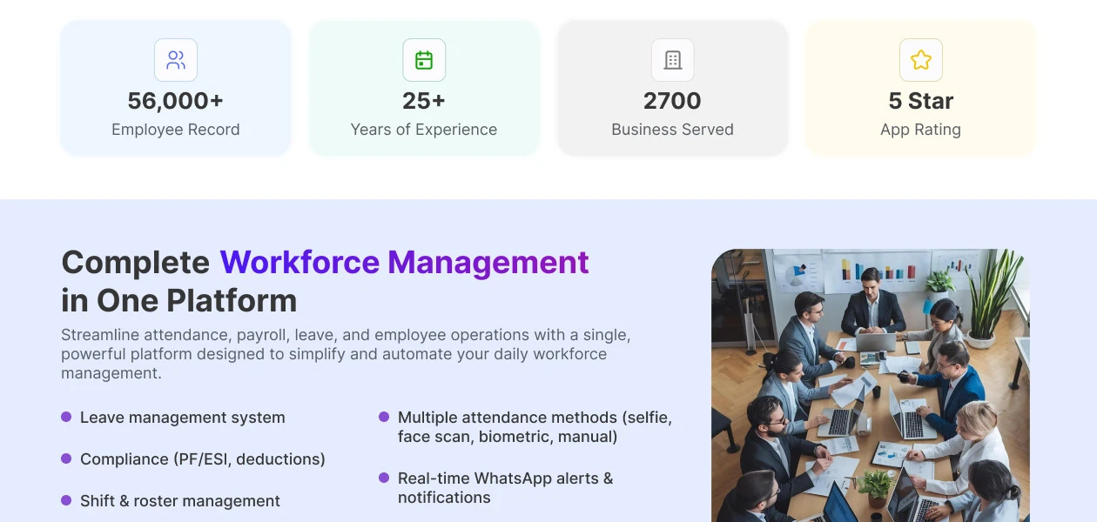Image resolution: width=1097 pixels, height=522 pixels.
Task: Click the 5 Star rating text
Action: [x=920, y=101]
